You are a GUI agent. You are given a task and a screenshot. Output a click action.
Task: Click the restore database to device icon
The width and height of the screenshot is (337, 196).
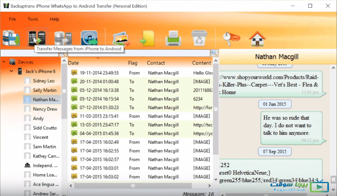(x=63, y=38)
